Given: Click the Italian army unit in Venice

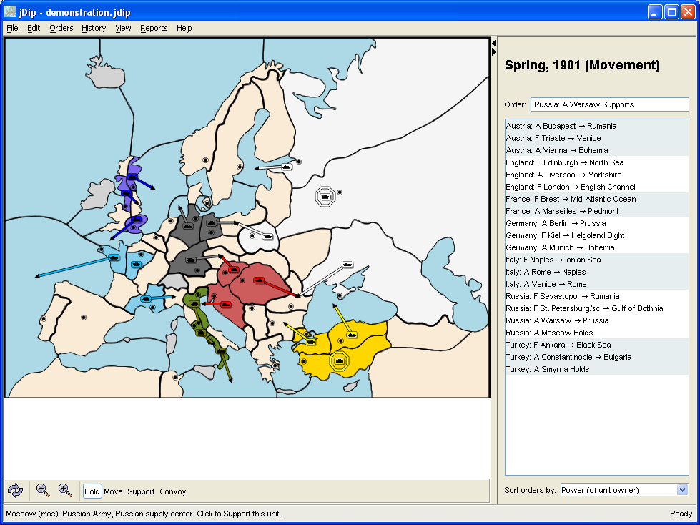Looking at the screenshot, I should [x=194, y=303].
